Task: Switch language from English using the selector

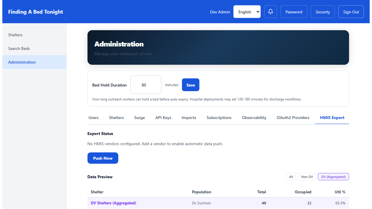Action: (247, 12)
